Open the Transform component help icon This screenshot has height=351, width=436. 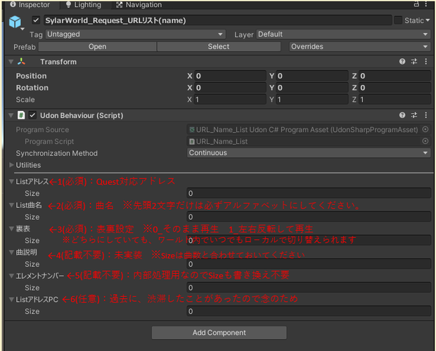coord(402,61)
